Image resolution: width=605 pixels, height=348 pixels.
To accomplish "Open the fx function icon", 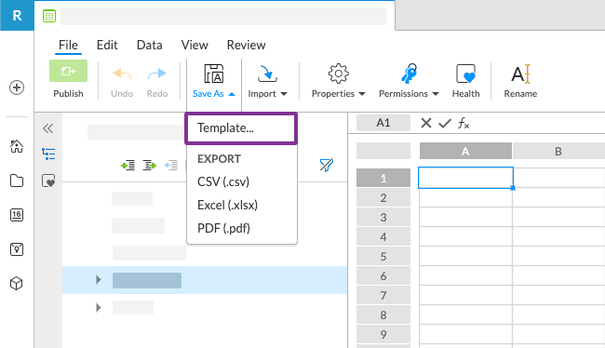I will click(464, 124).
